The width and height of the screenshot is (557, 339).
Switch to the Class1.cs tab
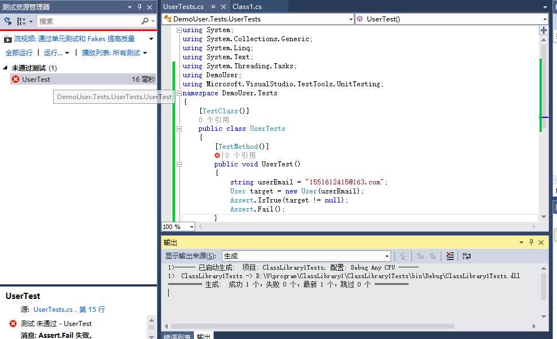tap(247, 6)
